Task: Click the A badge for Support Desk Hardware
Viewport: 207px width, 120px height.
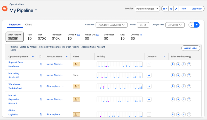Action: point(178,64)
